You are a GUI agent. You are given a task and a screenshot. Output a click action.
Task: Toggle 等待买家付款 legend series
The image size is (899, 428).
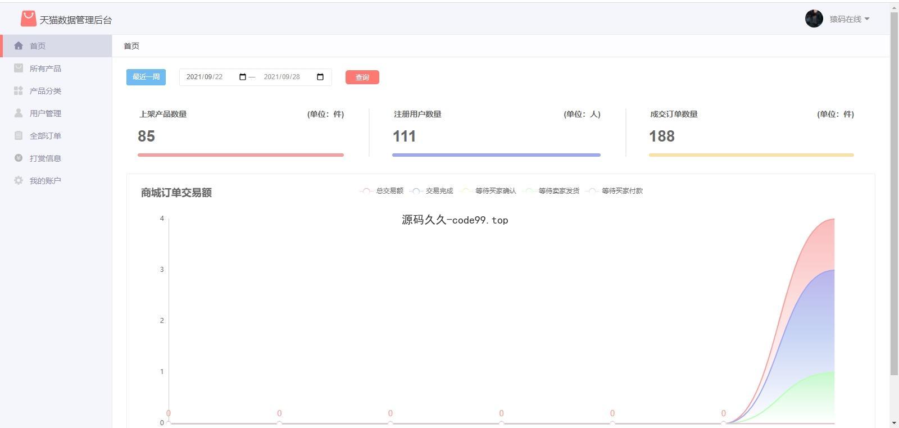[614, 191]
